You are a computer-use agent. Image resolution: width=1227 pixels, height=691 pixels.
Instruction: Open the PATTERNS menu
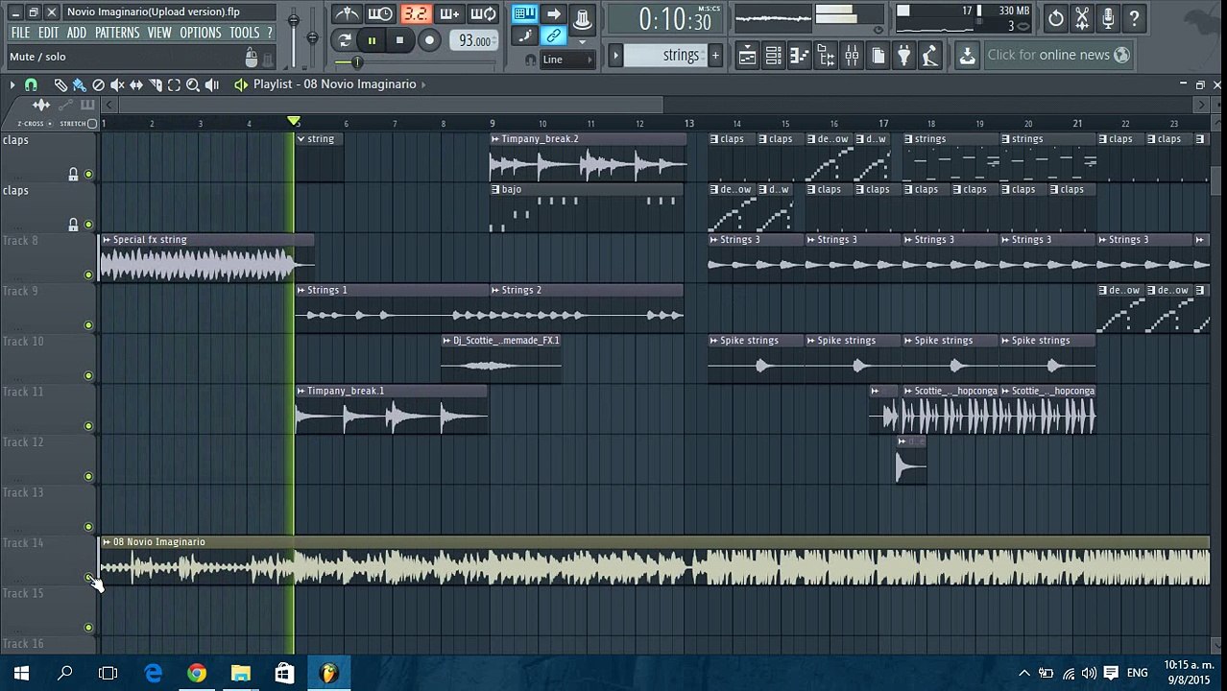pos(117,33)
